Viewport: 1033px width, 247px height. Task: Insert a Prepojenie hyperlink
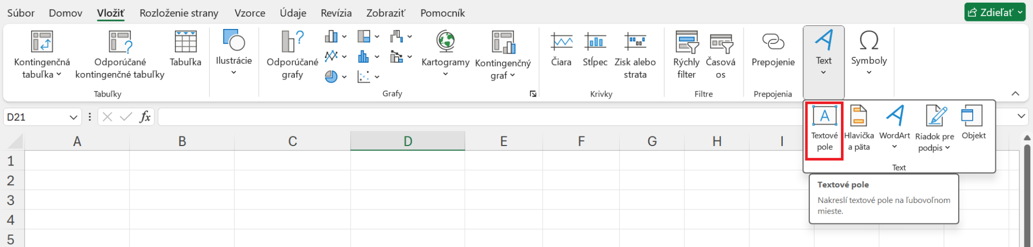tap(773, 49)
